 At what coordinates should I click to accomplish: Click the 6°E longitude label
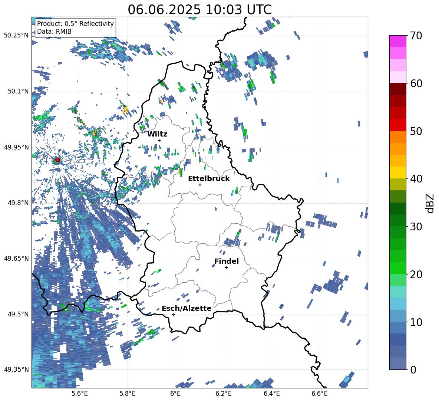175,394
